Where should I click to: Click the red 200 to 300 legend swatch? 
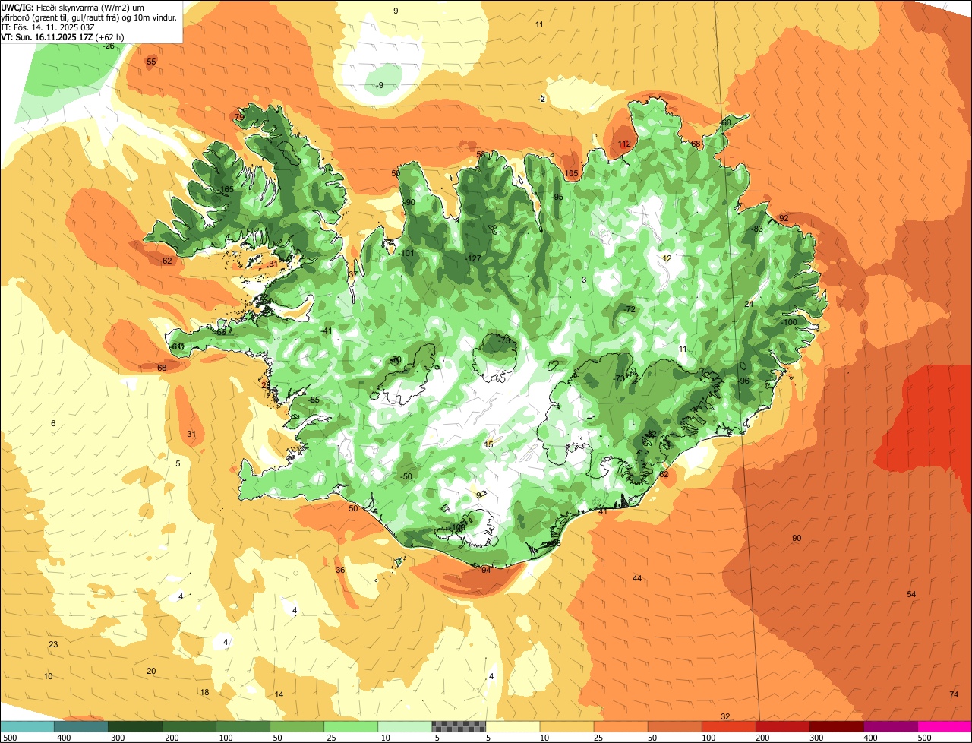tap(781, 726)
